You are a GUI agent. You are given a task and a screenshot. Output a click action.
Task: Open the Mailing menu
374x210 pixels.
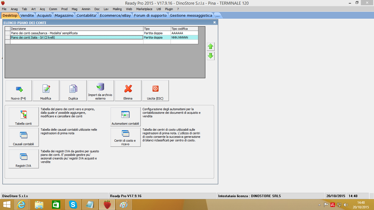[117, 9]
